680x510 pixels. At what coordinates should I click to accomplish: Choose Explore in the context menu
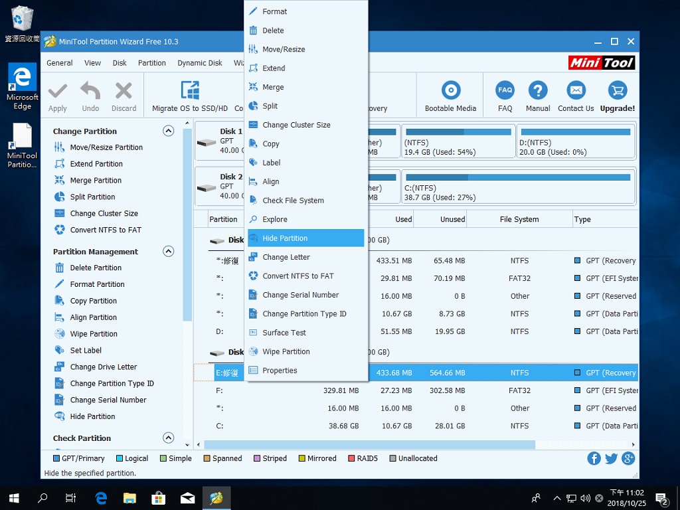click(x=305, y=219)
